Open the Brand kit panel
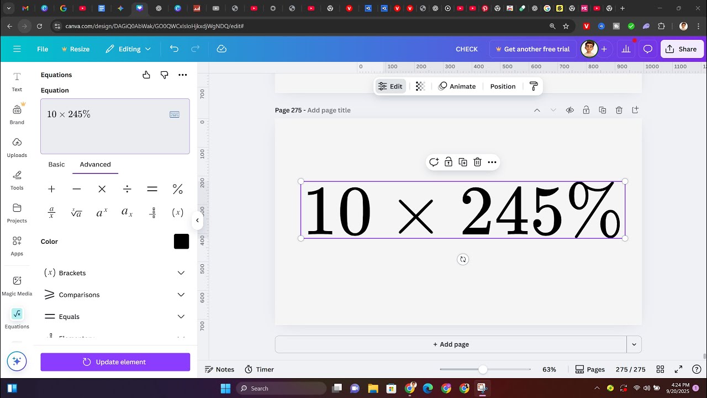 coord(17,114)
